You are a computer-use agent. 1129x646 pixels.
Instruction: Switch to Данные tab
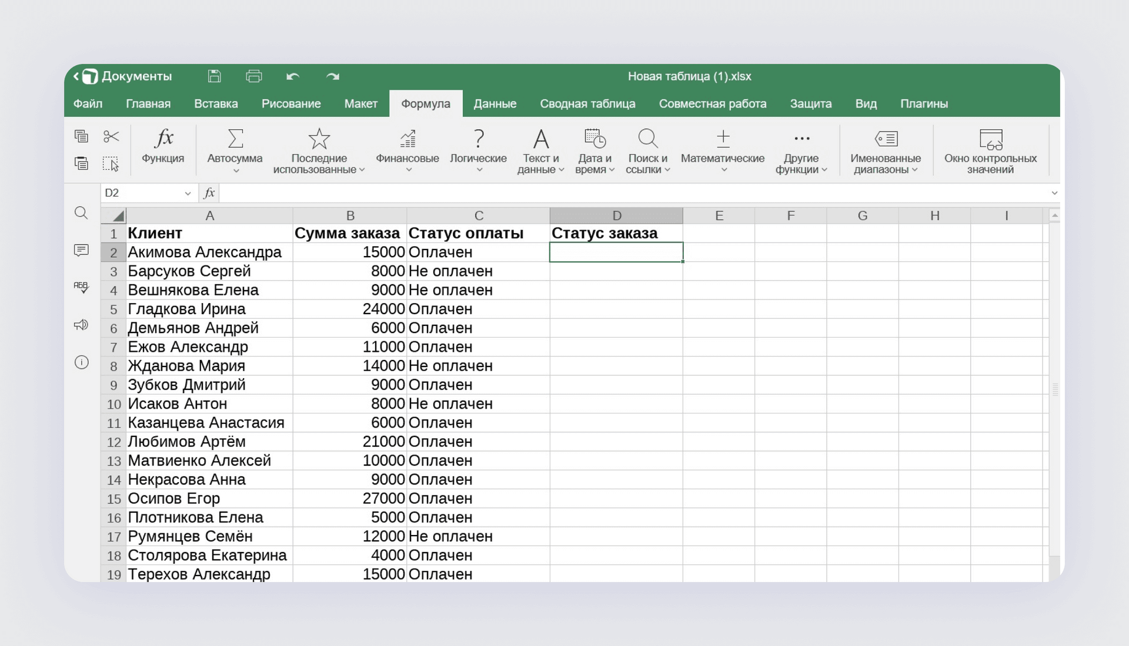pos(495,104)
